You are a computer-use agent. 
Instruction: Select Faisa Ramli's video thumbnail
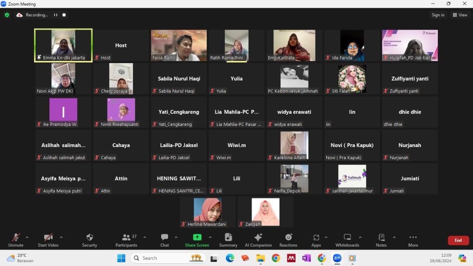click(x=179, y=45)
